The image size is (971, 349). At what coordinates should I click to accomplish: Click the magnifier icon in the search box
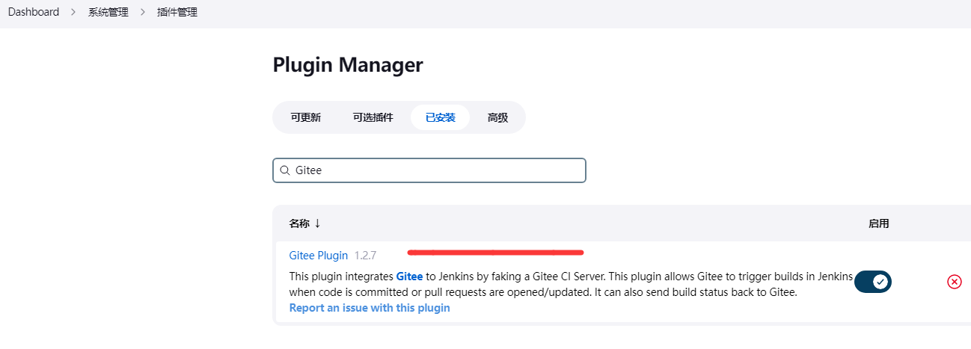tap(284, 170)
